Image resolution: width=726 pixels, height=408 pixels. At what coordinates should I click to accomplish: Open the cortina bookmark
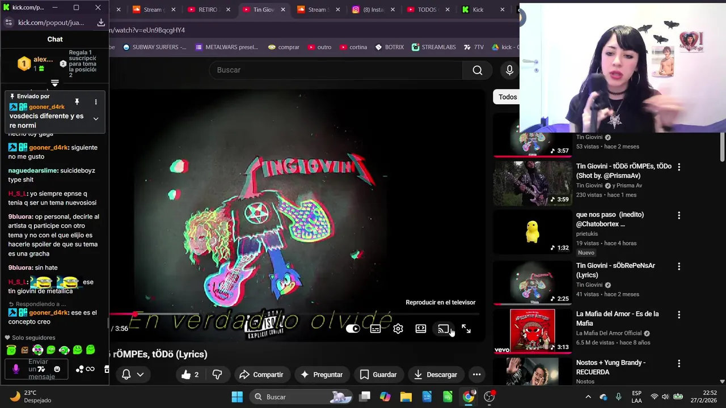click(x=353, y=47)
